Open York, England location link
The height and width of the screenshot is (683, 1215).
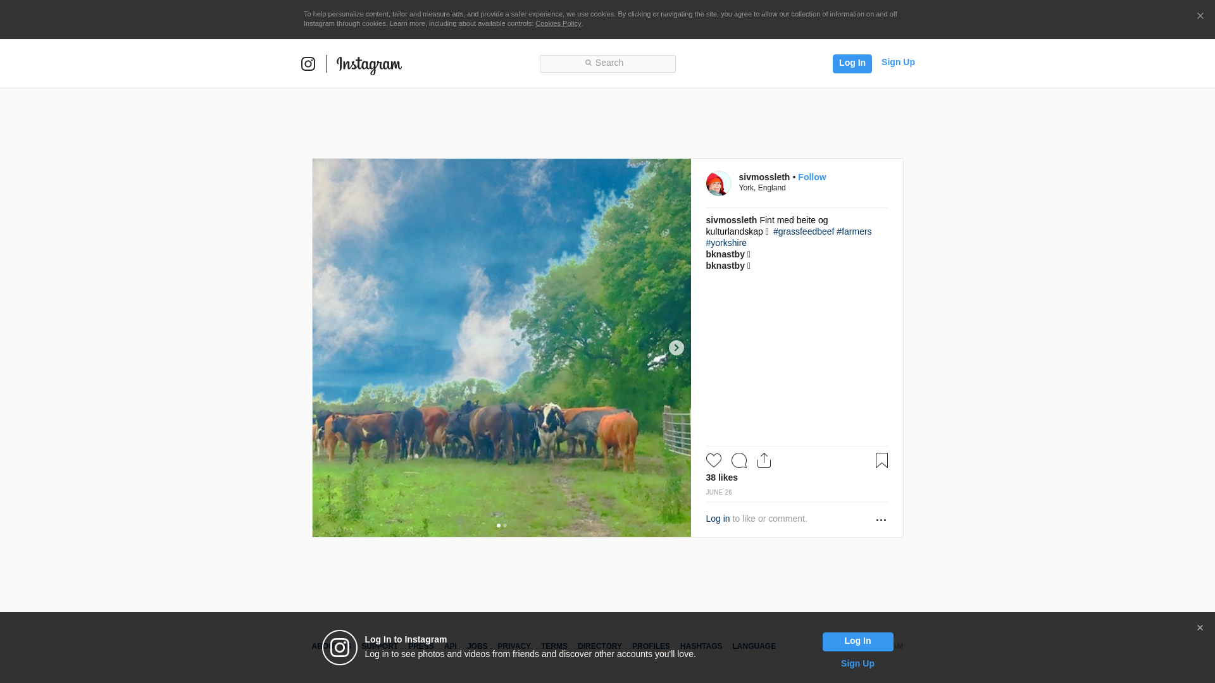tap(762, 188)
